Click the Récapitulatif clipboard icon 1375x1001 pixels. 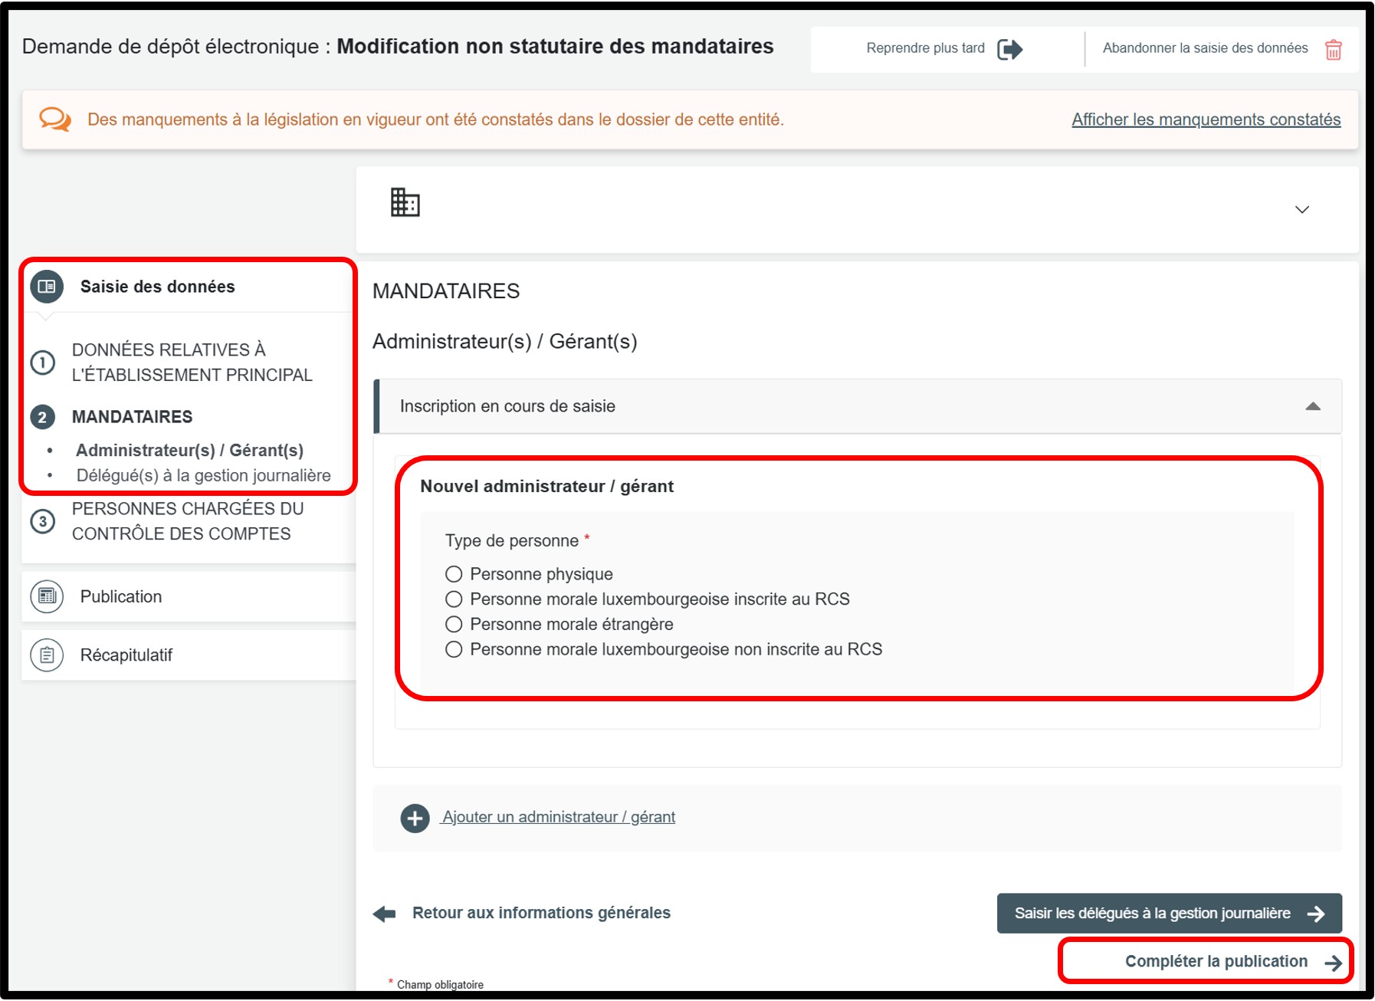click(47, 655)
